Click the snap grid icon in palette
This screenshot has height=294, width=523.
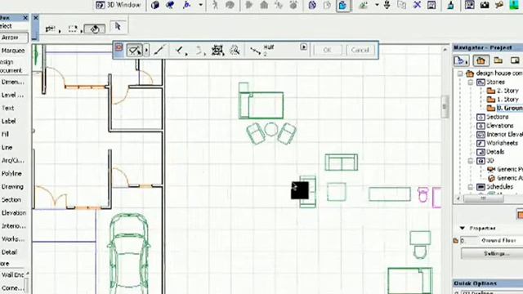(x=217, y=51)
